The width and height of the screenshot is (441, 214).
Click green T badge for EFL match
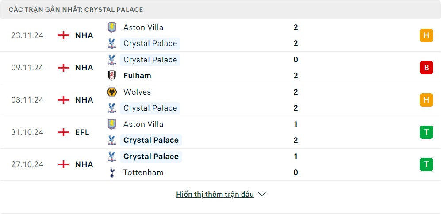(x=426, y=132)
